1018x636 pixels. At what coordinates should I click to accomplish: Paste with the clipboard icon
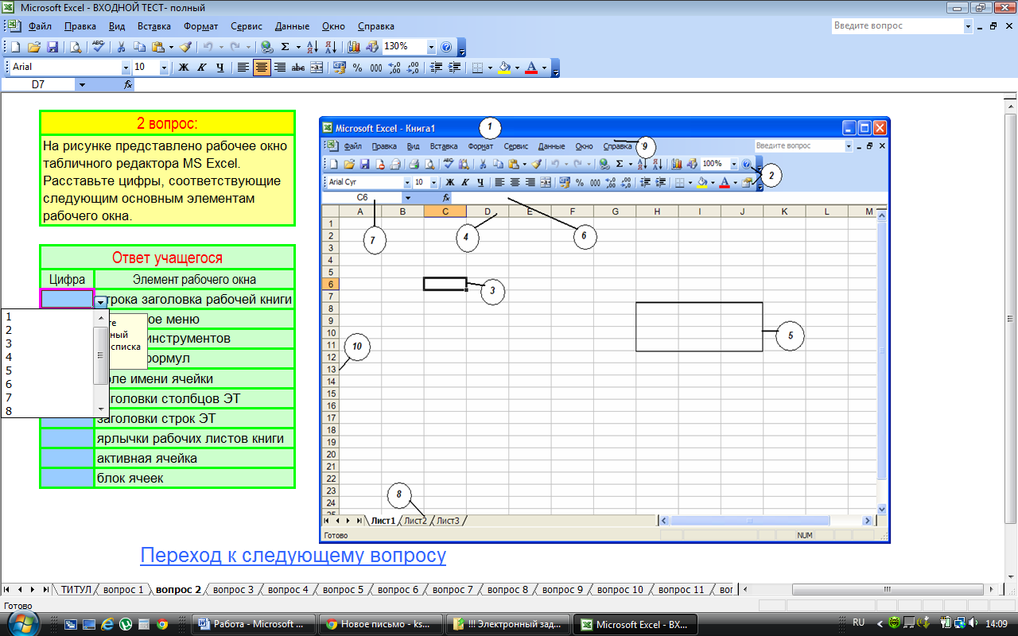(158, 47)
